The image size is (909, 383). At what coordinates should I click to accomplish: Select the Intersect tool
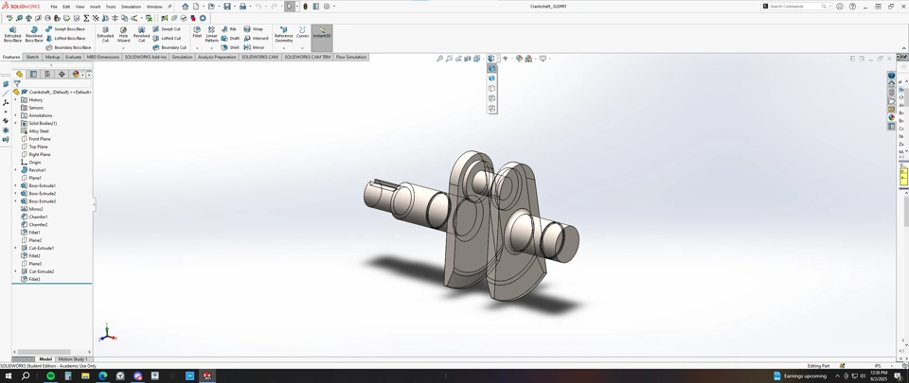coord(256,38)
